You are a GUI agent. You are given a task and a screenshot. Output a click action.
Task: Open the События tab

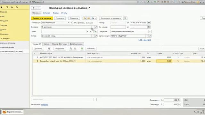click(x=47, y=13)
